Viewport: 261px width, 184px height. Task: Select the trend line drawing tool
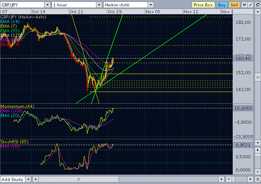point(251,5)
